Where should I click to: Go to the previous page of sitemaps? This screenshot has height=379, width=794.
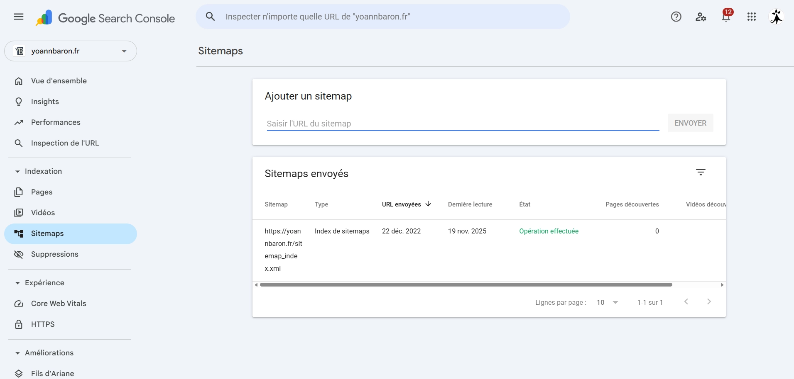click(x=686, y=302)
